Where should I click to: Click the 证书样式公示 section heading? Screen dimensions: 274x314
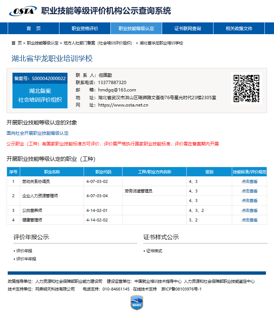[161, 237]
